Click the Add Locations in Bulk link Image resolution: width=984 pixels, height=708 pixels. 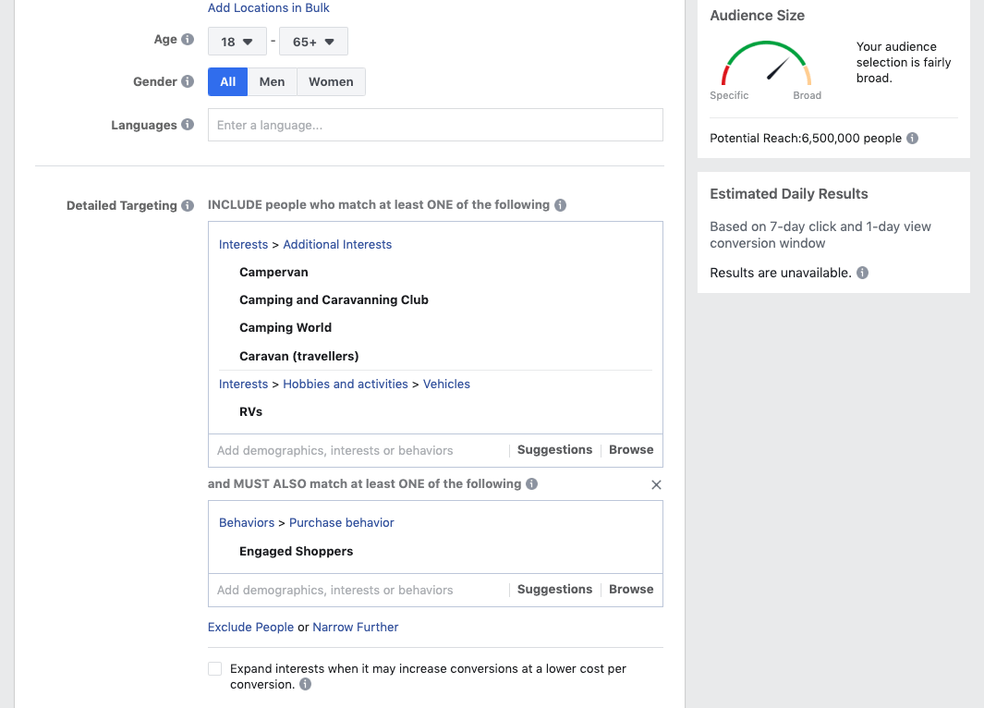point(268,8)
